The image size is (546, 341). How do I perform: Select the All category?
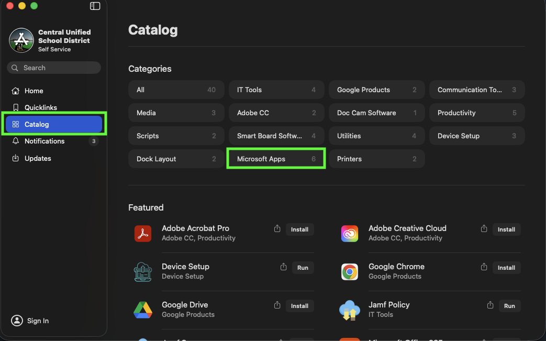(x=176, y=90)
